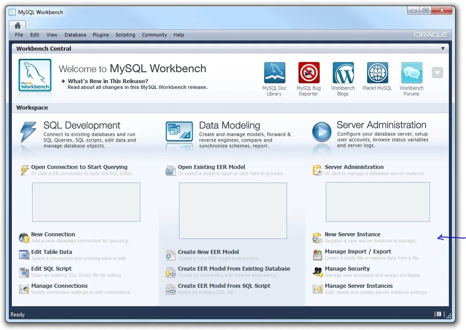466x330 pixels.
Task: Click Server Administration database icon in workspace
Action: [317, 170]
